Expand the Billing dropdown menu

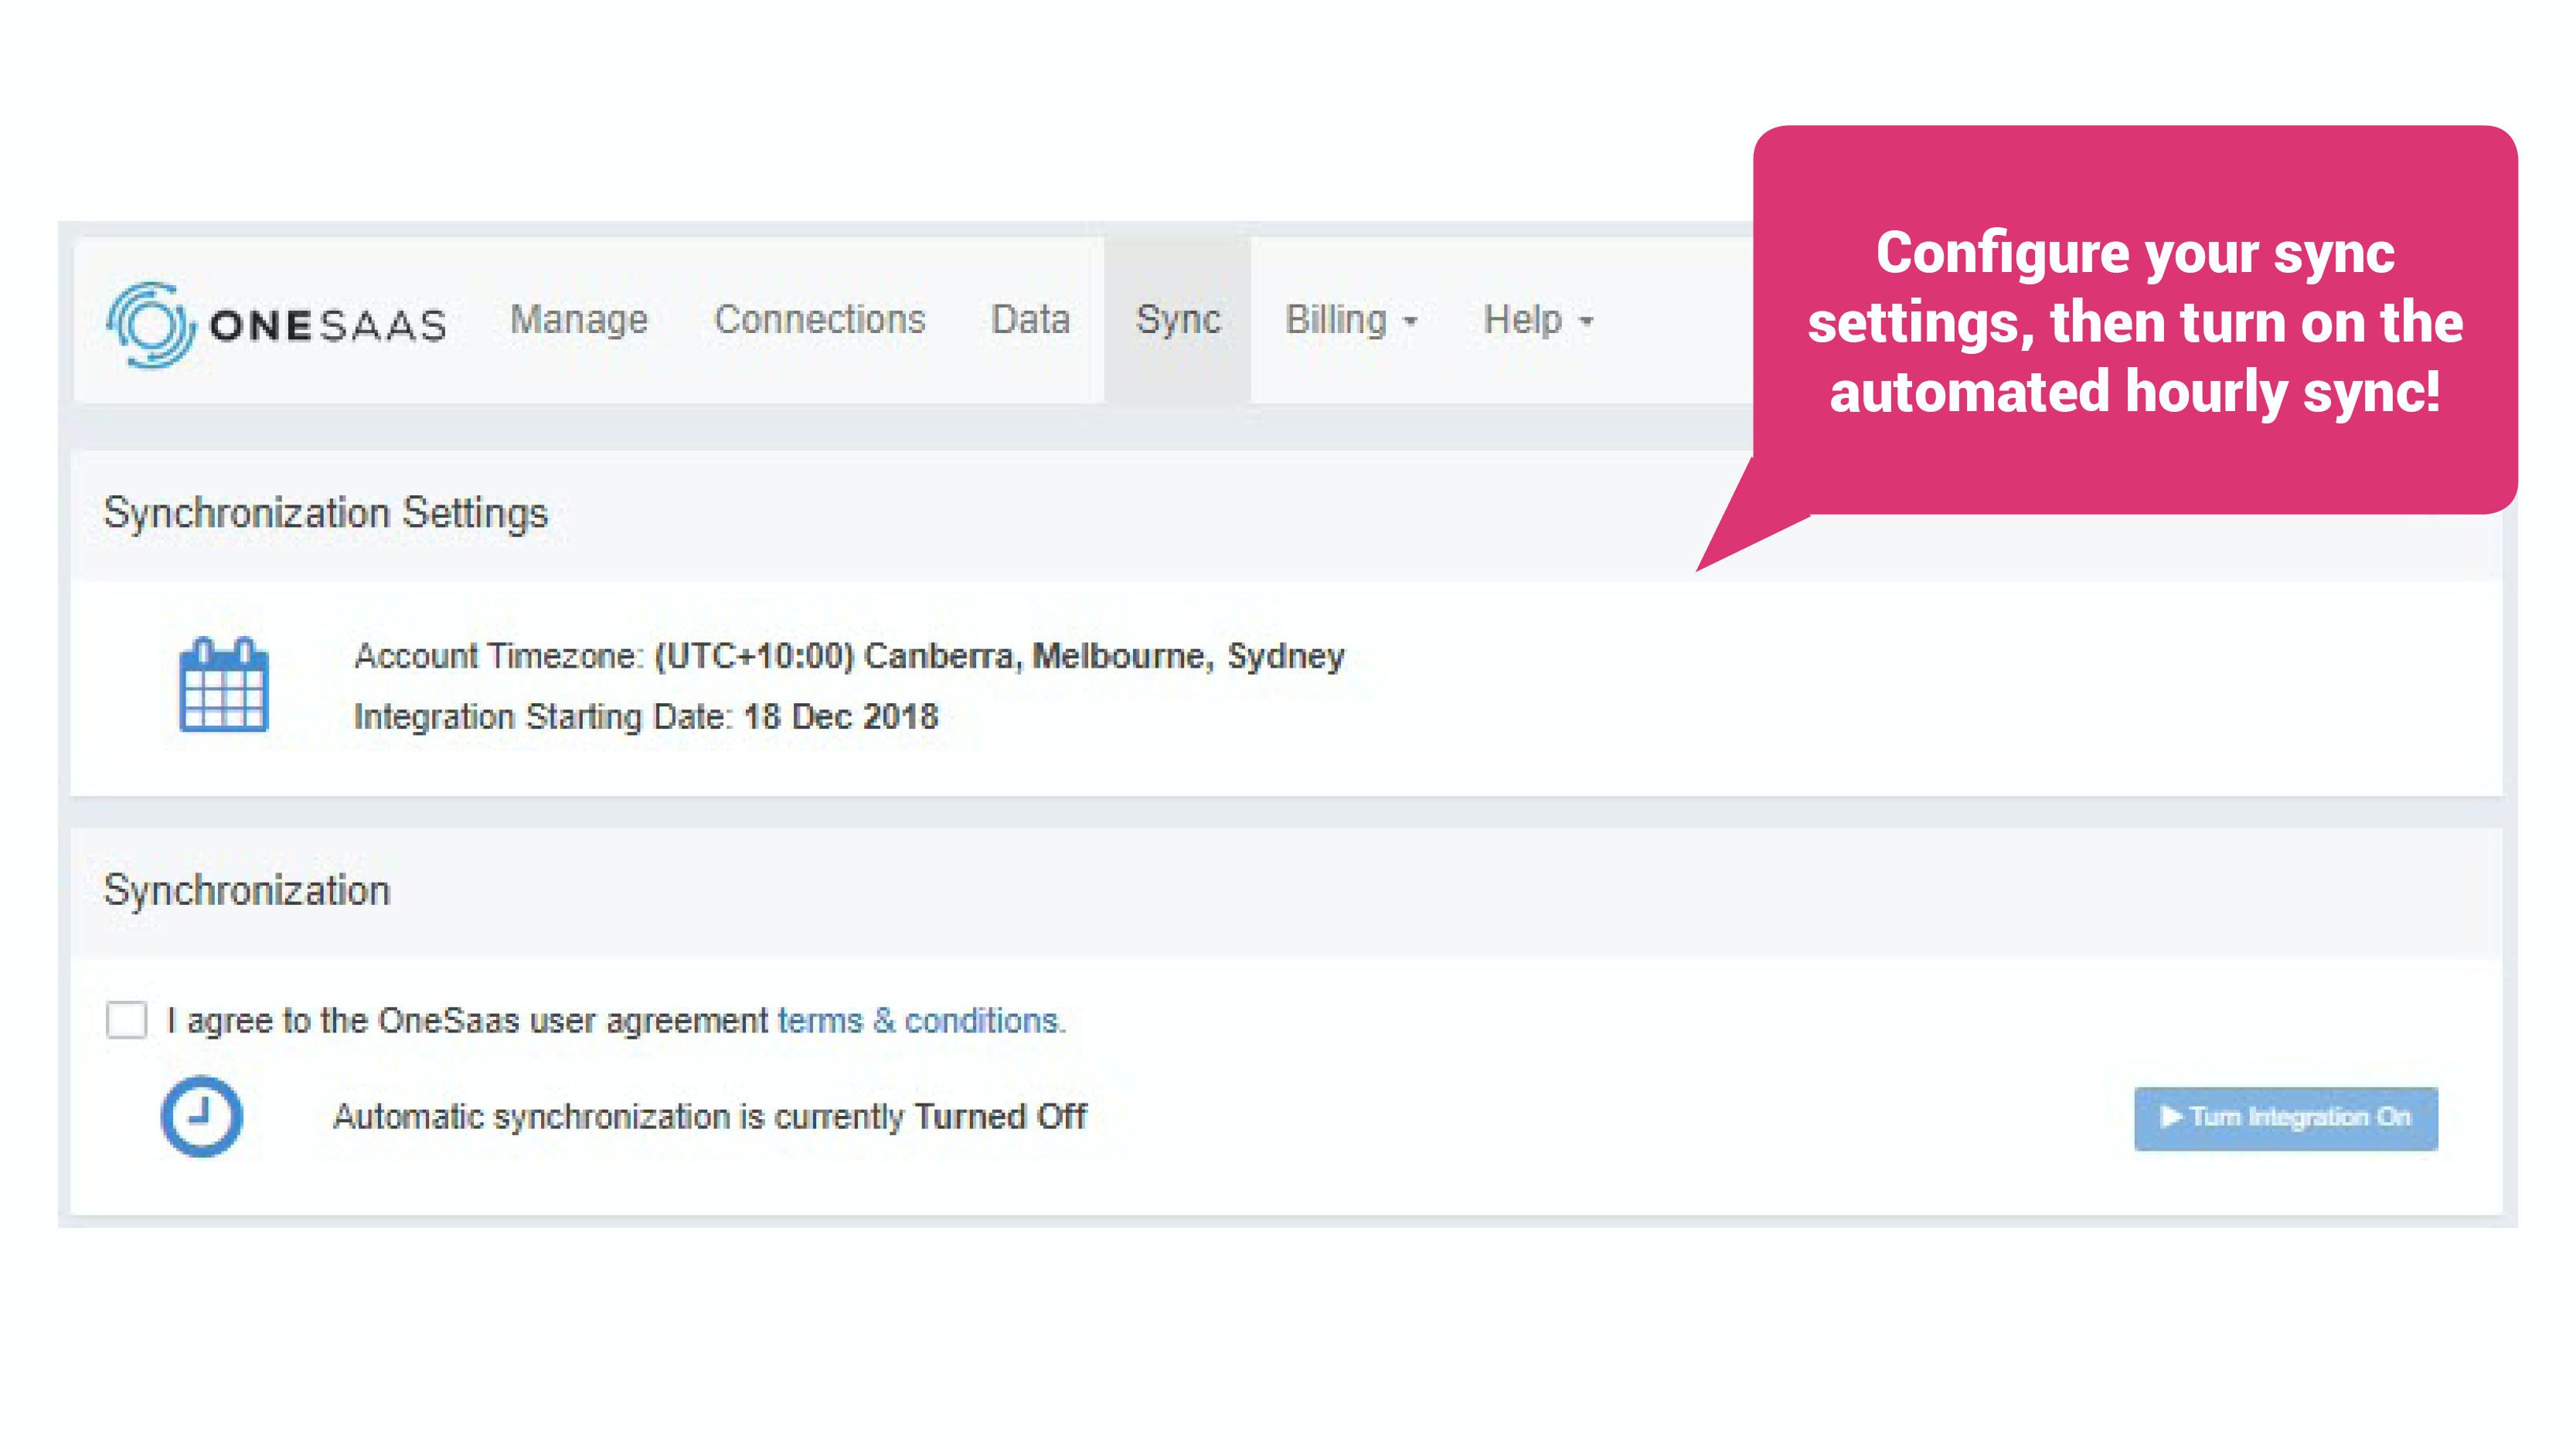coord(1351,320)
